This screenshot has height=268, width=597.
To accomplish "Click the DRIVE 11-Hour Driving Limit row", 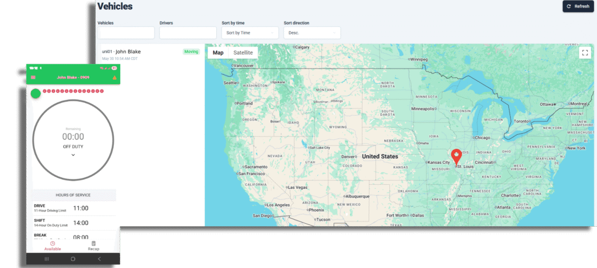I will click(x=73, y=208).
